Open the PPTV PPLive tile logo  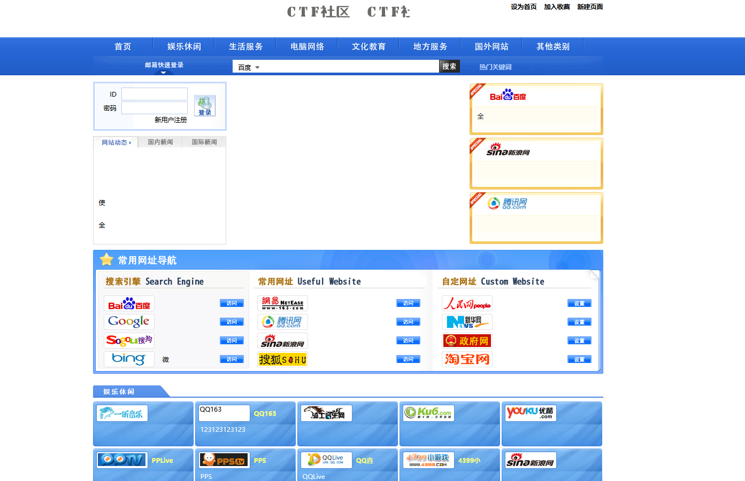point(122,460)
